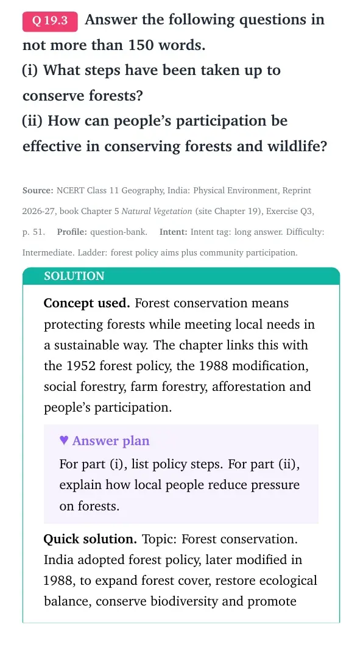Click the bold Intent label
The image size is (363, 647).
click(x=174, y=232)
